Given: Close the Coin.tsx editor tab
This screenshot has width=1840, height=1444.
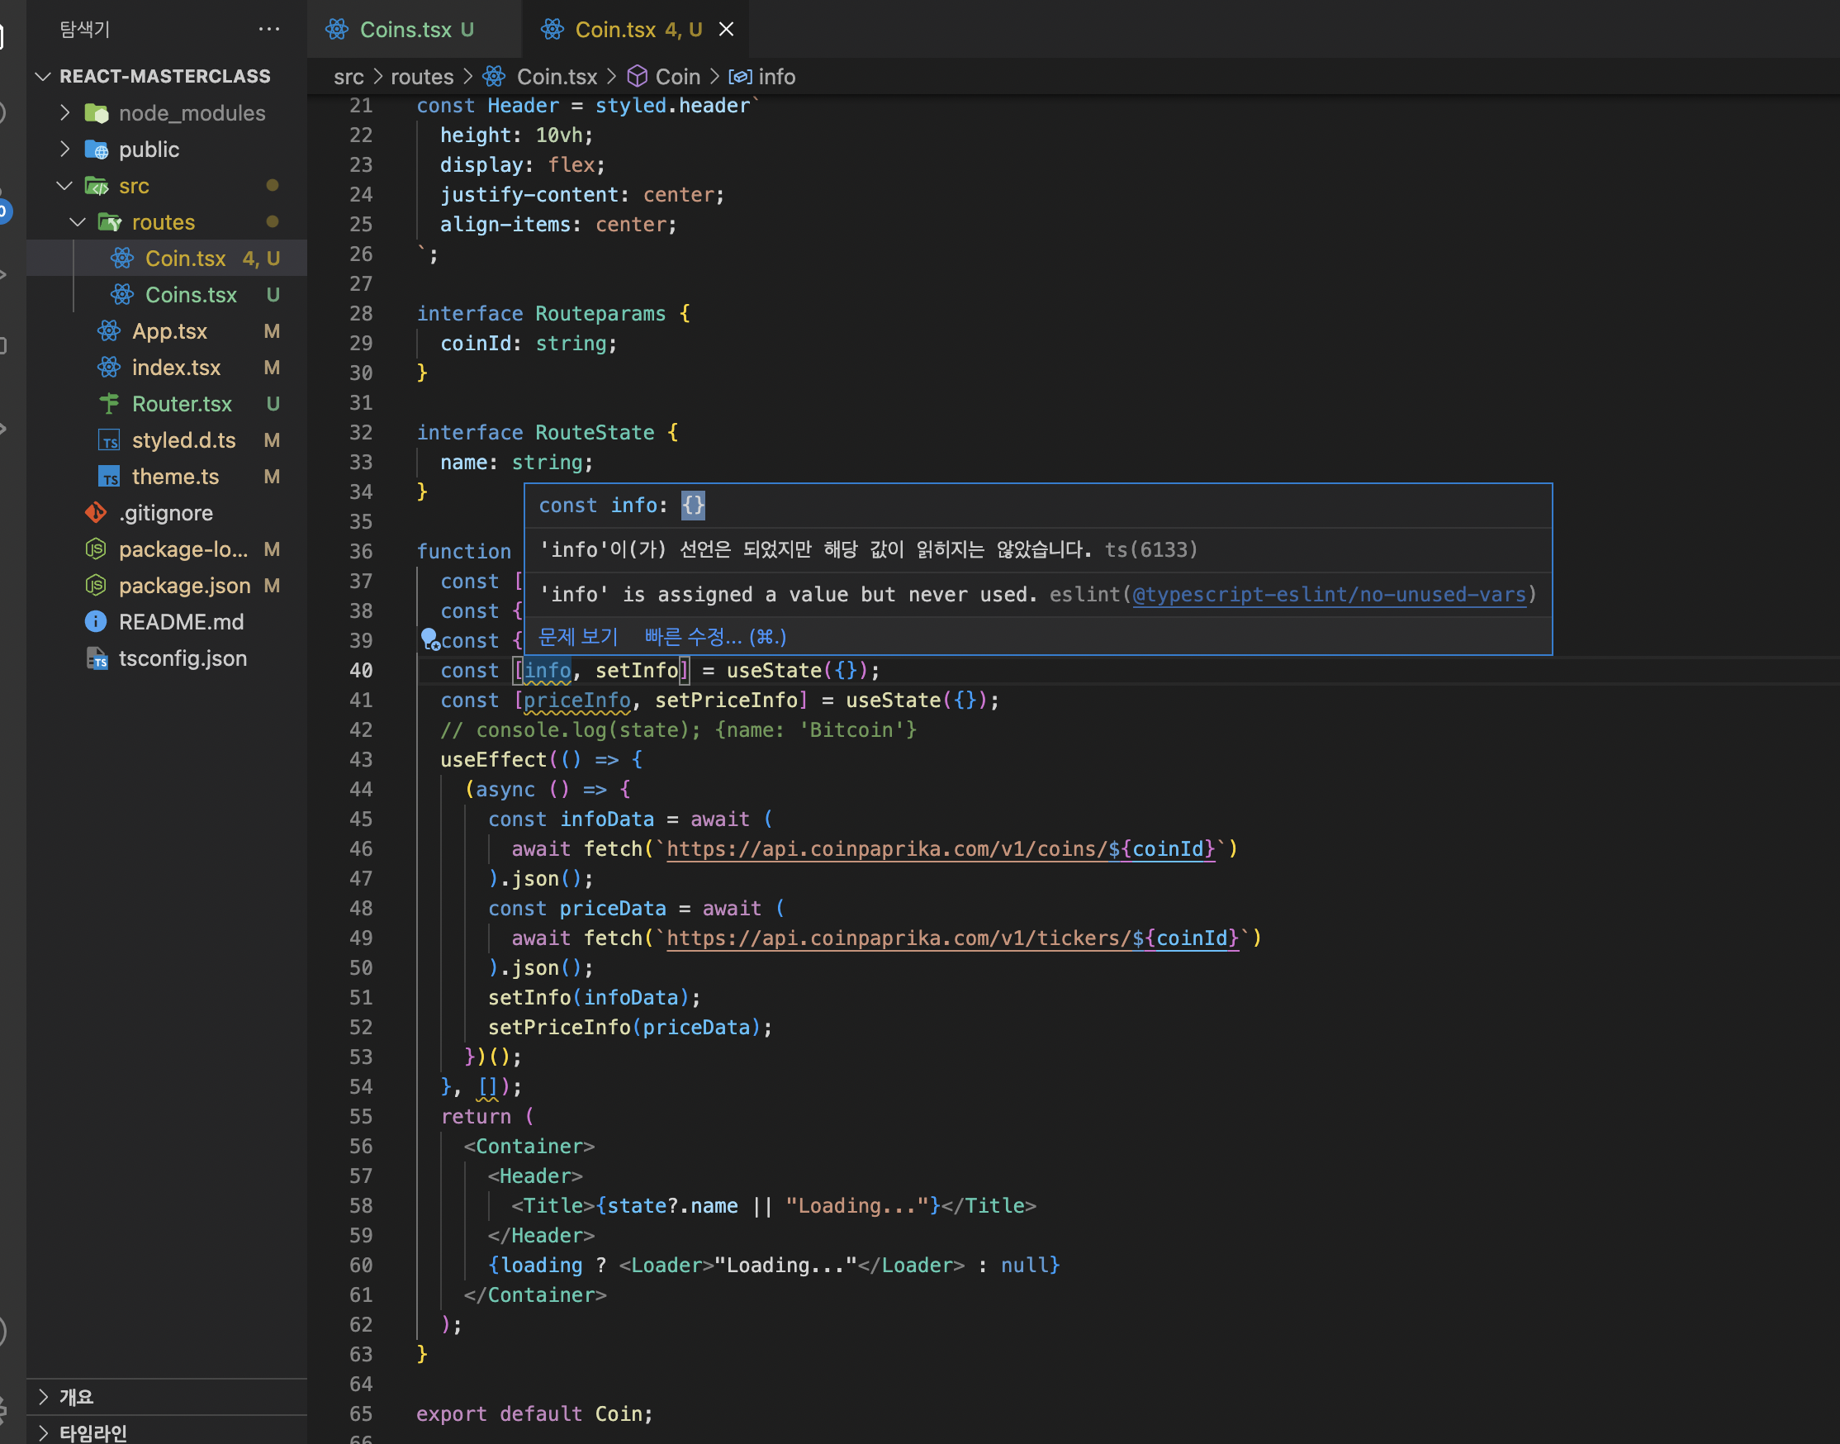Looking at the screenshot, I should (x=726, y=30).
